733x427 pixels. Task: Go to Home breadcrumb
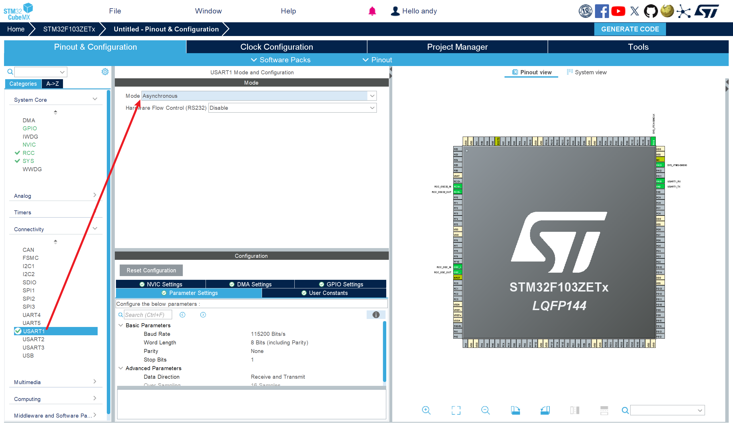point(16,29)
